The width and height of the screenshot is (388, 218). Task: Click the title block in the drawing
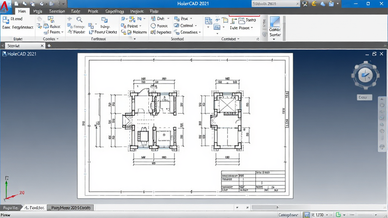pyautogui.click(x=253, y=181)
